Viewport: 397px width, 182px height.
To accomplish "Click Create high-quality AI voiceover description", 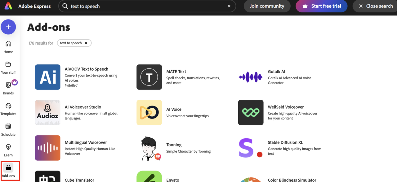I will 292,116.
